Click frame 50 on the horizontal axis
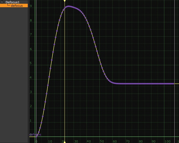Viewport: 179px width, 143px height. tap(102, 141)
